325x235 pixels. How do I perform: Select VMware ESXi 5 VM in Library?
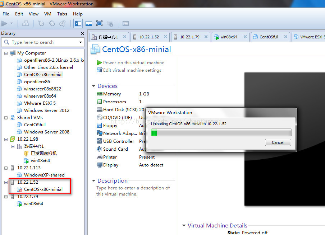click(36, 103)
